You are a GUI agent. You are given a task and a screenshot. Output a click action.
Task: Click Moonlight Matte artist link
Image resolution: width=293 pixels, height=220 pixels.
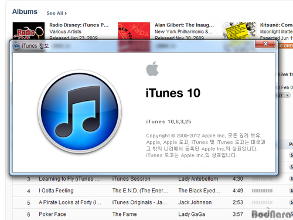(276, 32)
